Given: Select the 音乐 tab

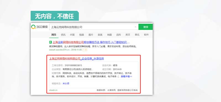Looking at the screenshot, I should click(137, 35).
